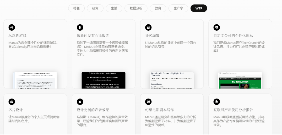Switch to the 研究 tab

click(95, 8)
